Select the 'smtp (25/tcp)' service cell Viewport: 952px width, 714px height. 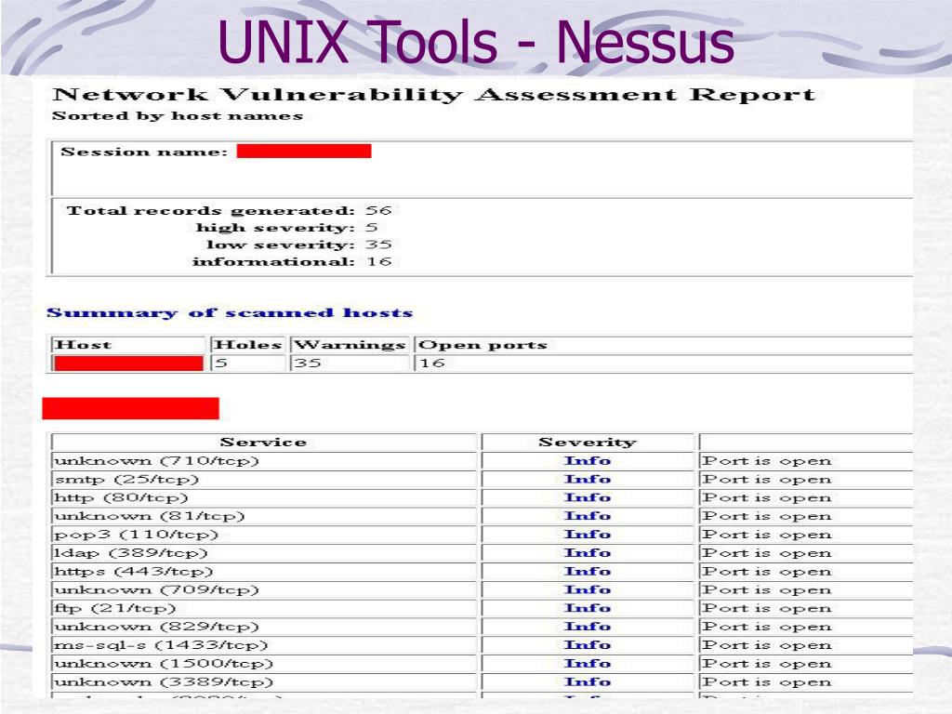(x=264, y=479)
